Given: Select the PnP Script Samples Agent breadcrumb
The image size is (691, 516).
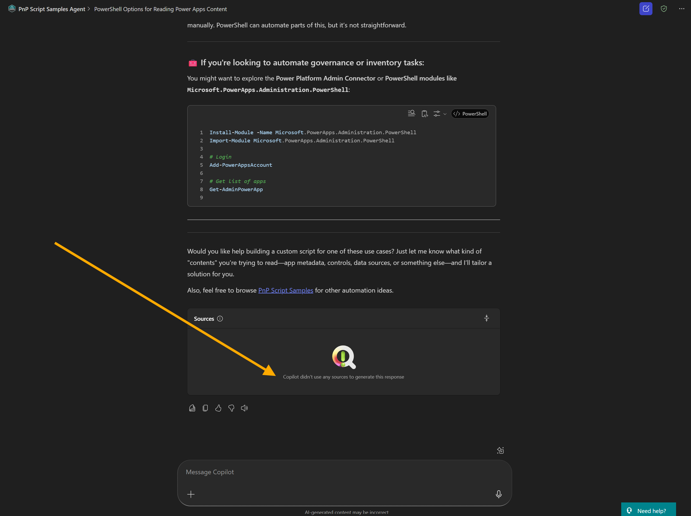Looking at the screenshot, I should [x=52, y=9].
